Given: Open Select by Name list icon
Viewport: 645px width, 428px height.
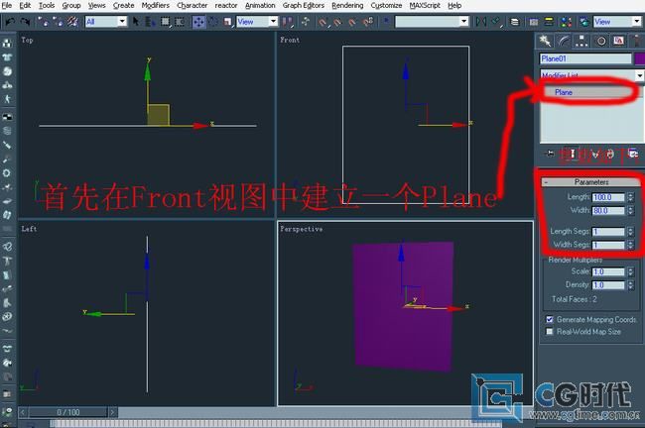Looking at the screenshot, I should click(x=150, y=22).
